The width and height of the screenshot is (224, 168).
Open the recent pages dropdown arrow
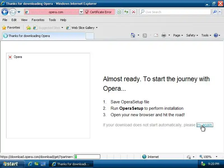(19, 12)
